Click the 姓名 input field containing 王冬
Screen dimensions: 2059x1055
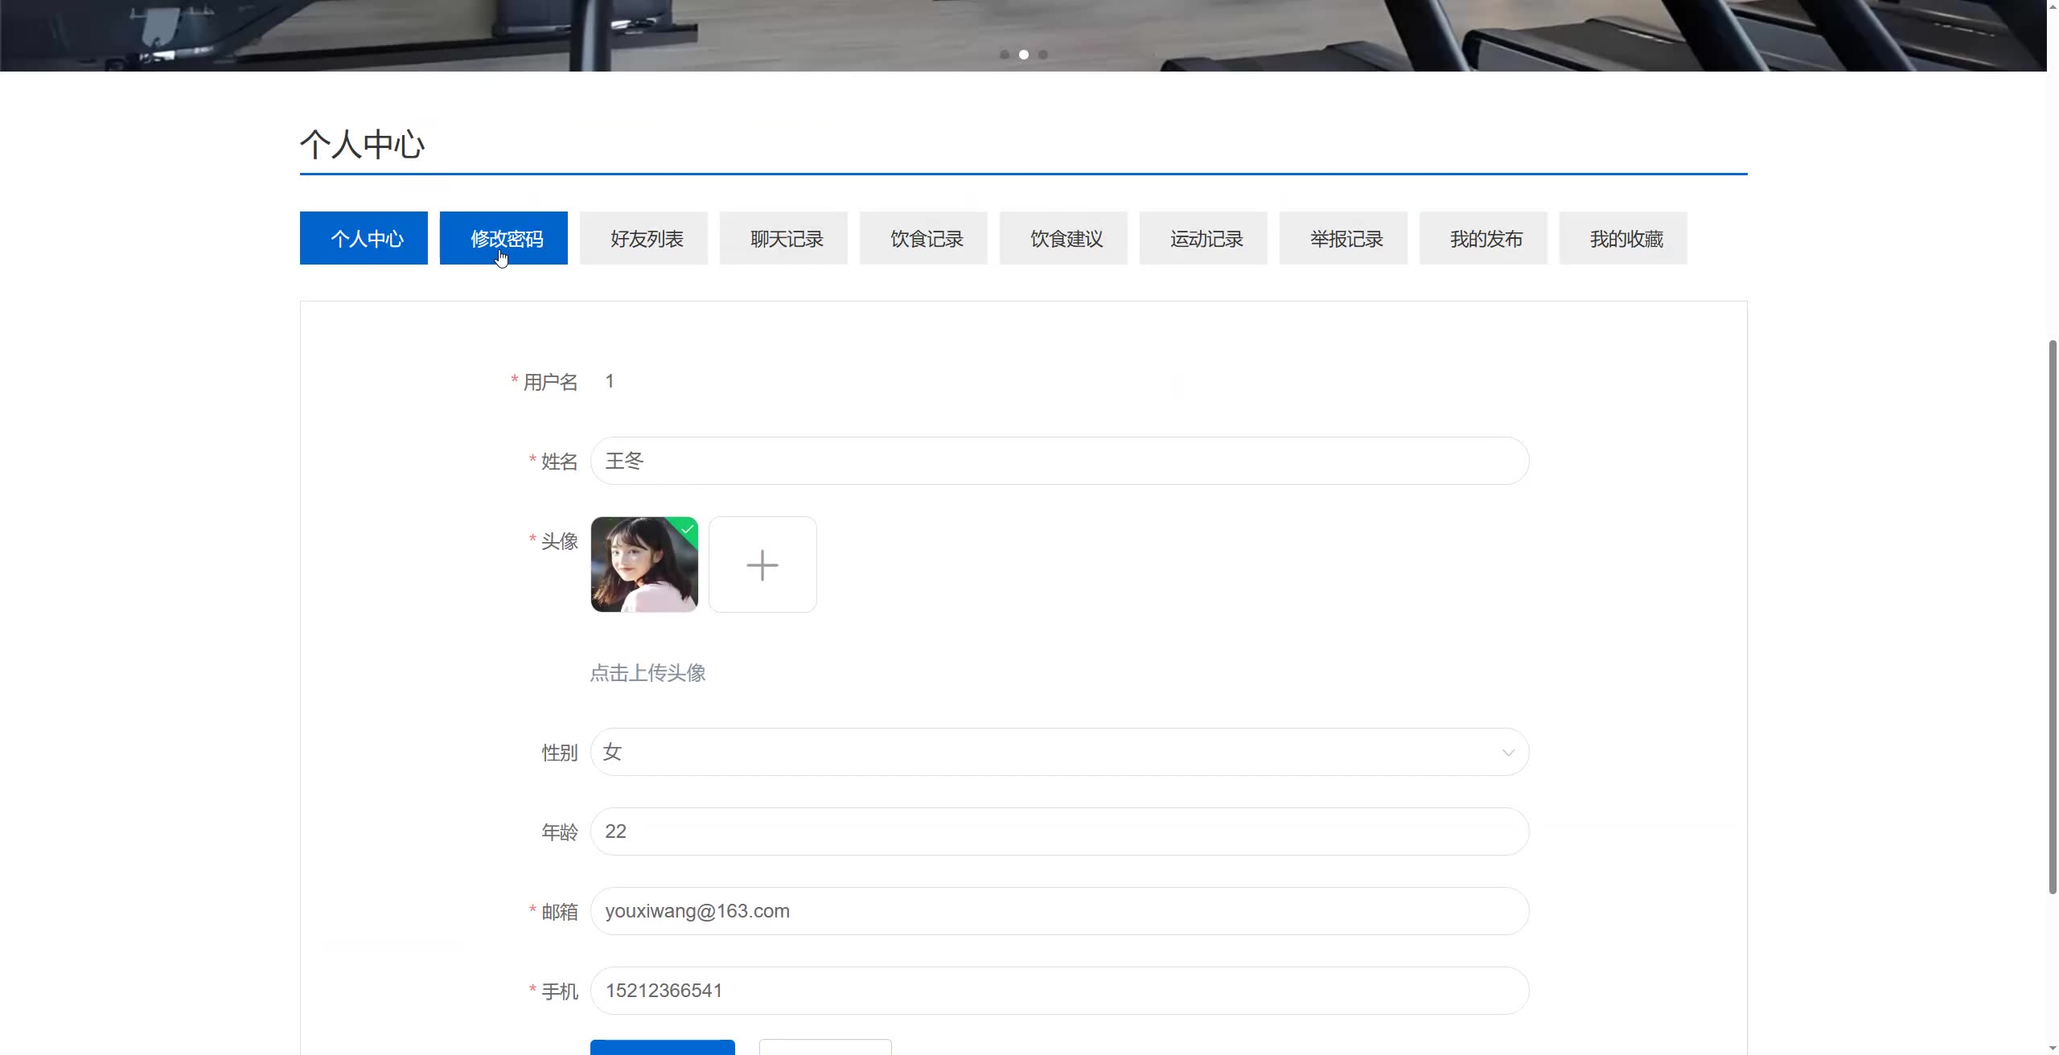coord(1059,461)
